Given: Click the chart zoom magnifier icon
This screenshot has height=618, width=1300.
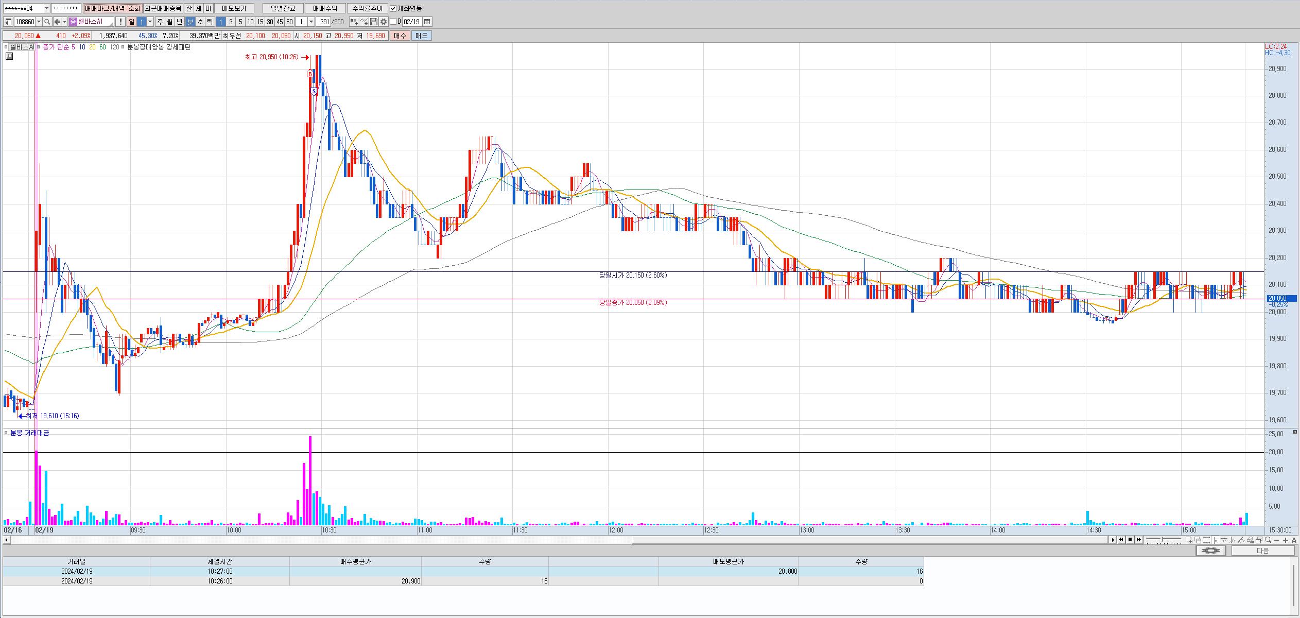Looking at the screenshot, I should pos(1268,540).
